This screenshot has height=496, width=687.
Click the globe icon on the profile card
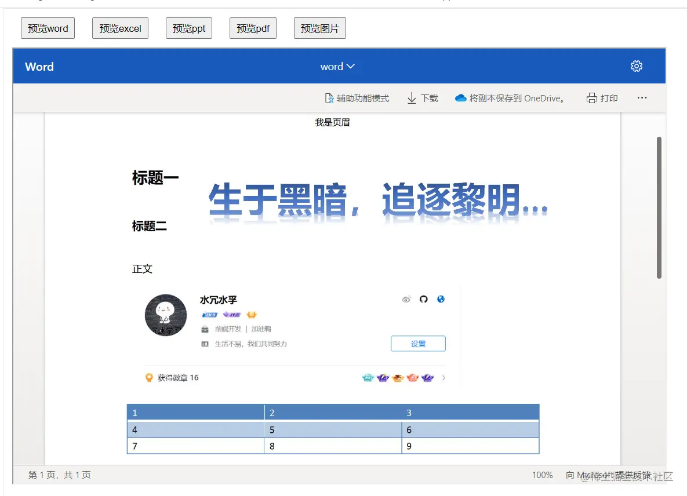click(x=441, y=299)
